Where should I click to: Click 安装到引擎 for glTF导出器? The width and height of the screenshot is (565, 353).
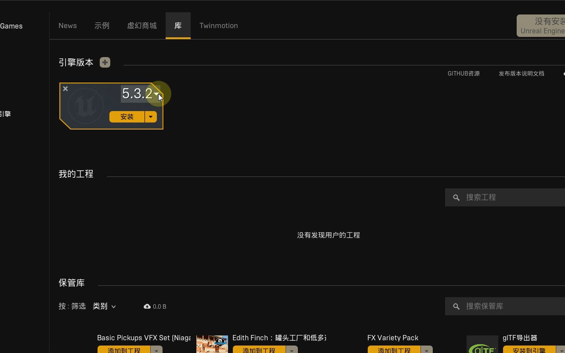529,350
